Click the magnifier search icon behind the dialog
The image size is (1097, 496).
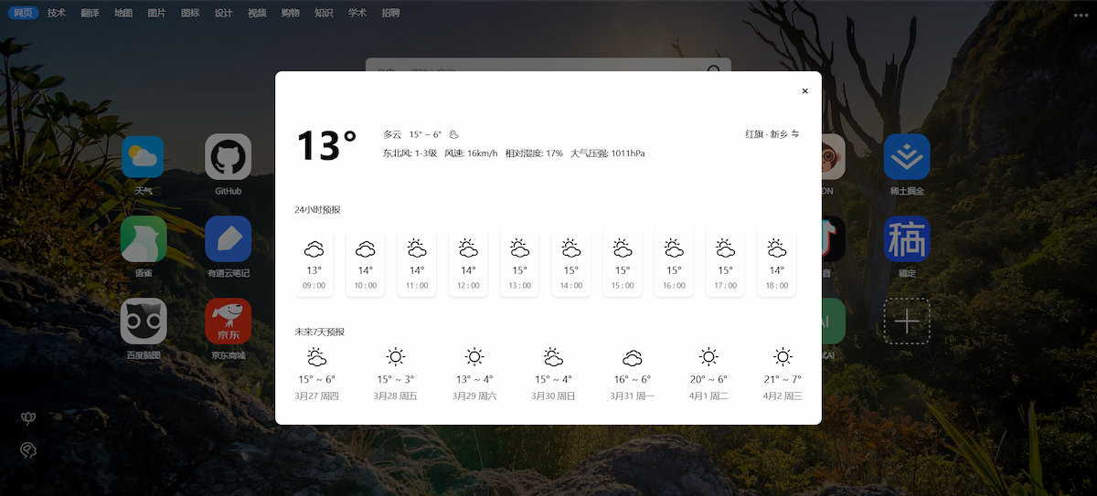(714, 71)
